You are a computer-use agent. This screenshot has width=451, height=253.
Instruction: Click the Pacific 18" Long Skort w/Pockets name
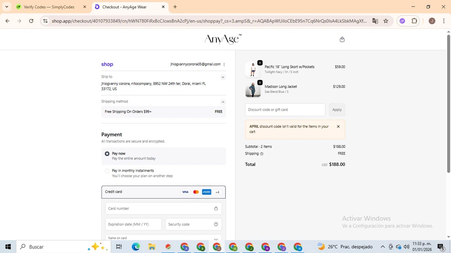[290, 67]
